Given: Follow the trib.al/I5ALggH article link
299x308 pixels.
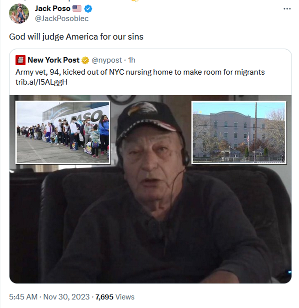Looking at the screenshot, I should tap(41, 82).
